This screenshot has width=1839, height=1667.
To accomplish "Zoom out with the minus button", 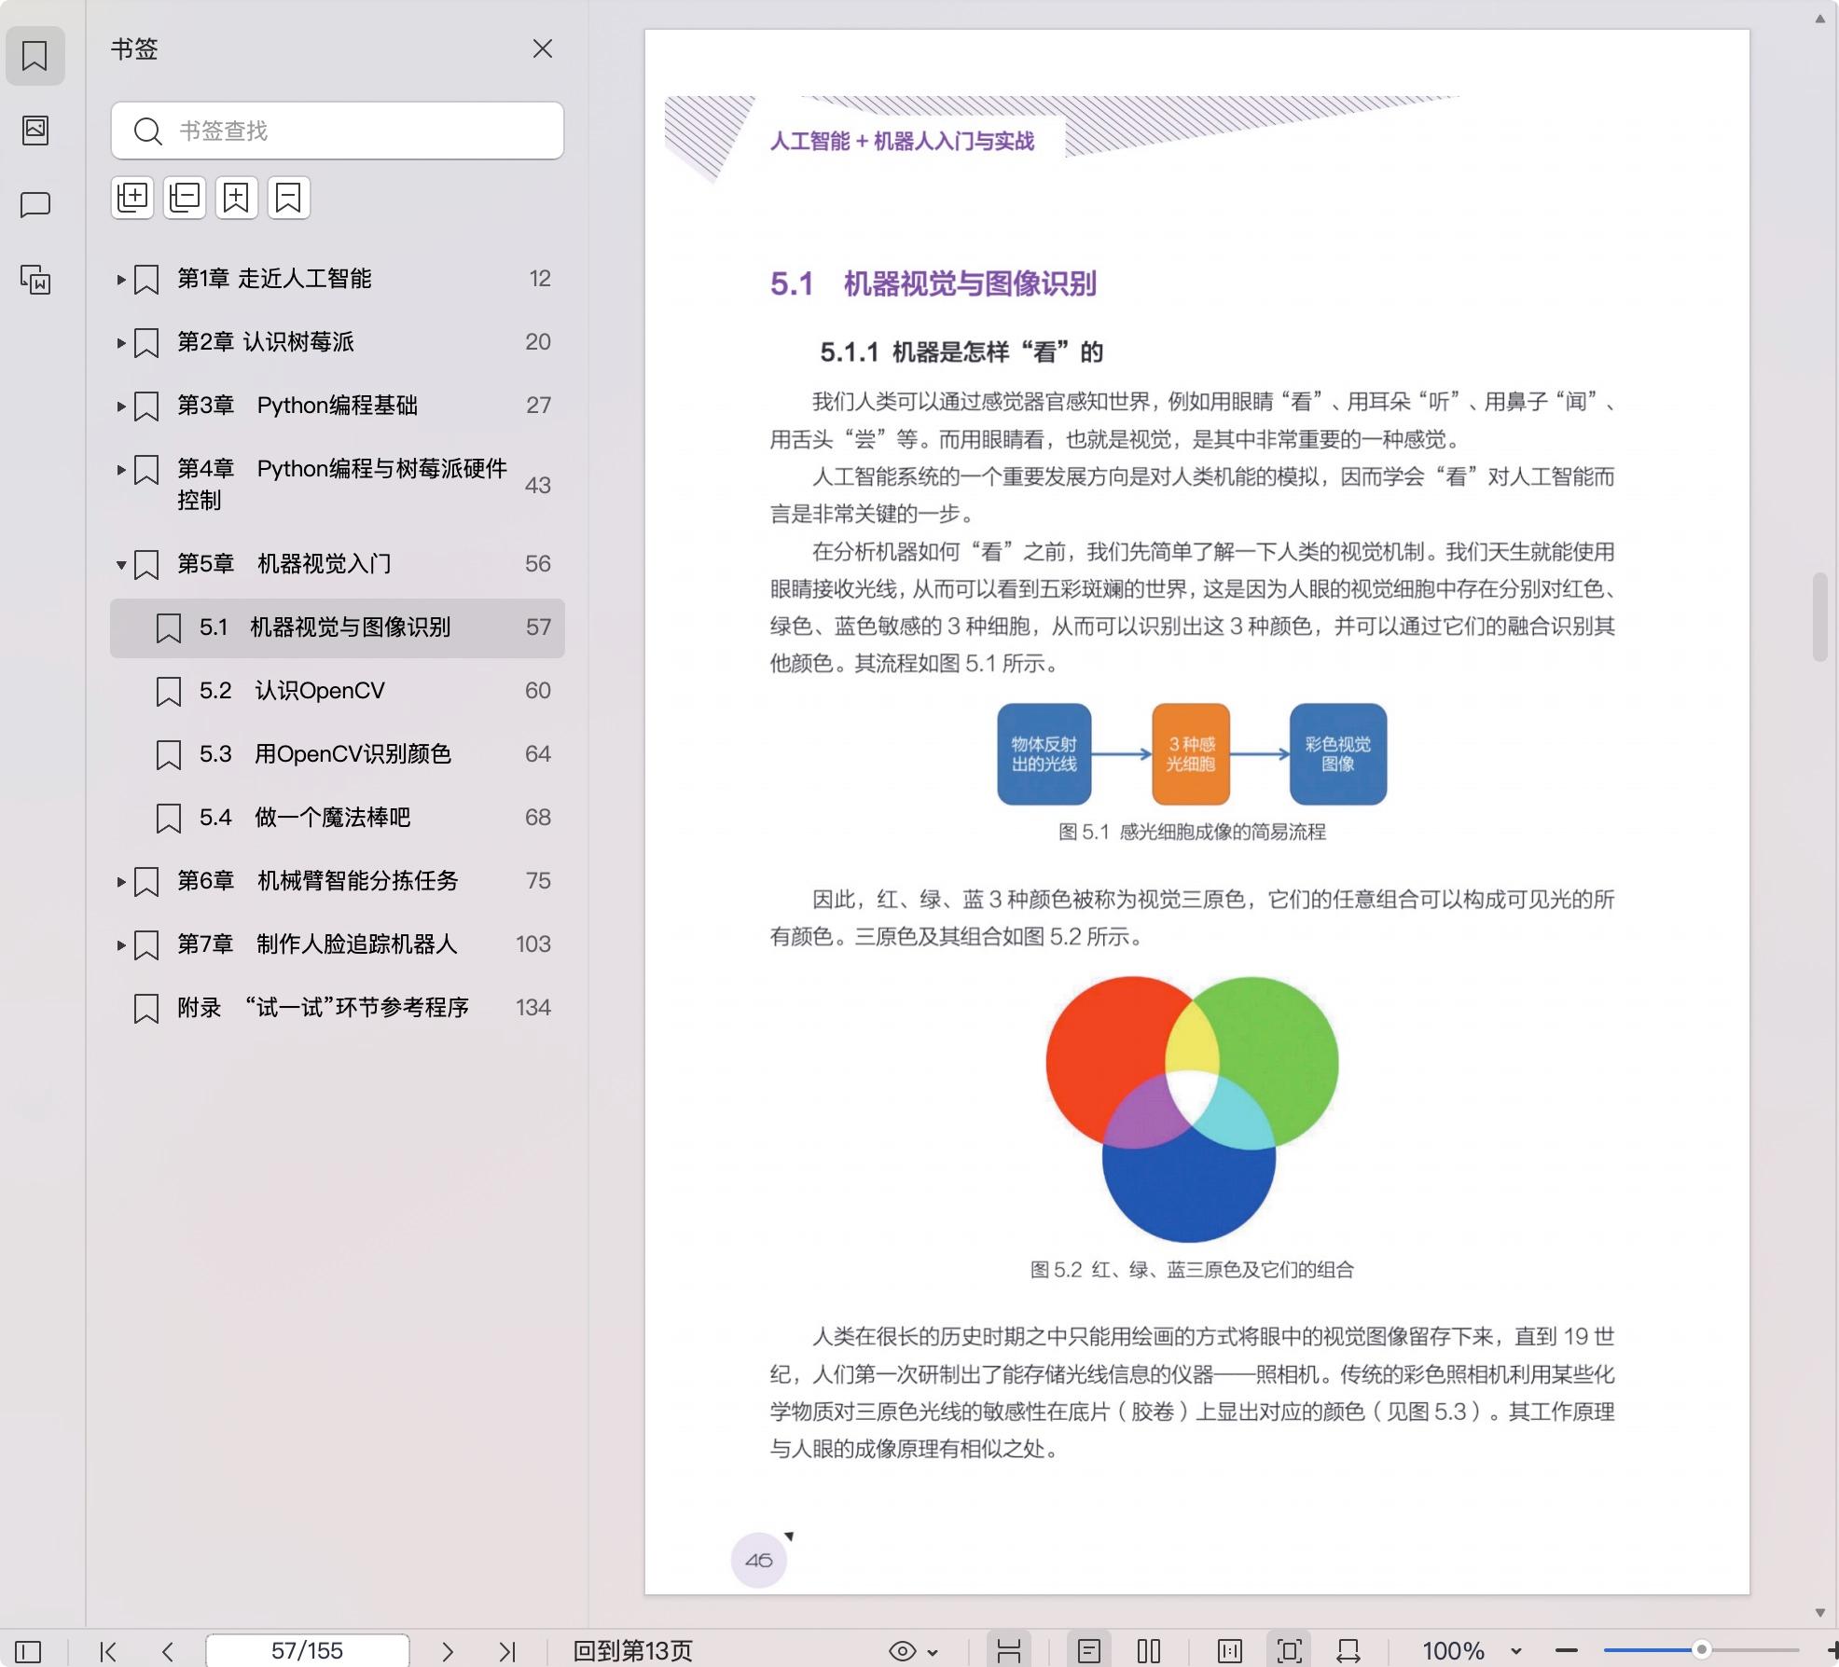I will [1567, 1651].
